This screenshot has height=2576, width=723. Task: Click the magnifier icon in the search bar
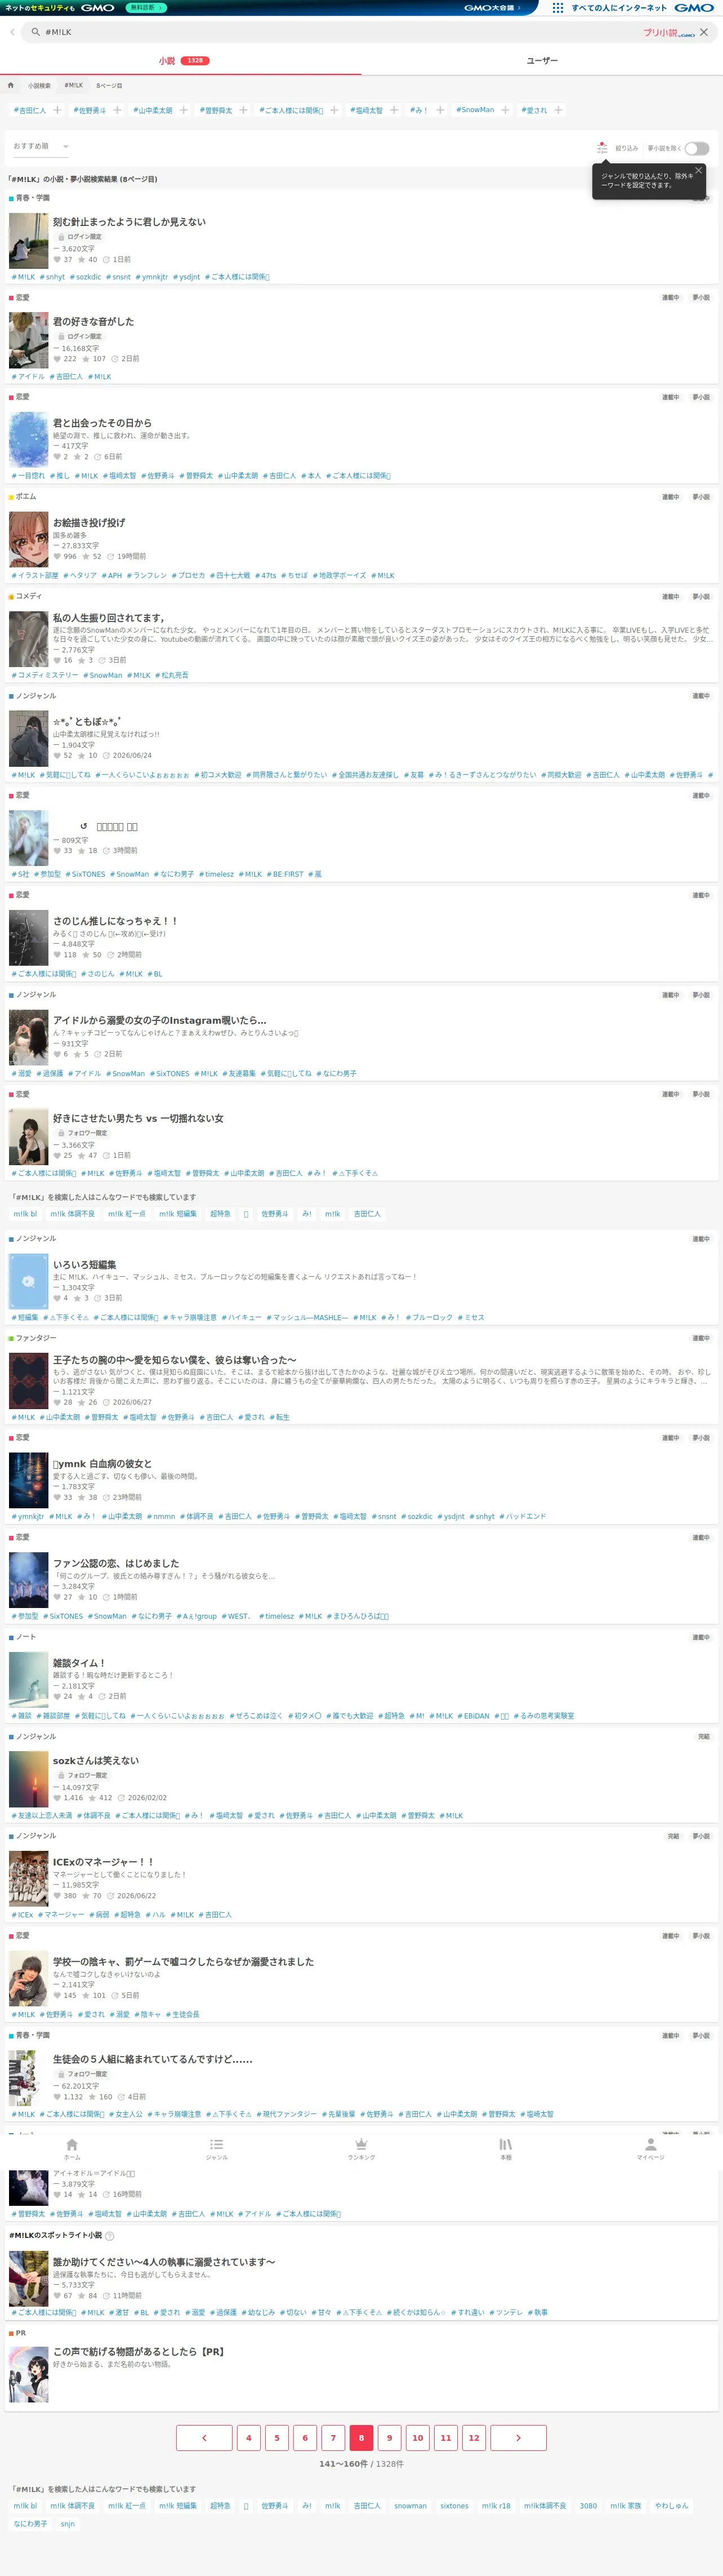point(35,32)
